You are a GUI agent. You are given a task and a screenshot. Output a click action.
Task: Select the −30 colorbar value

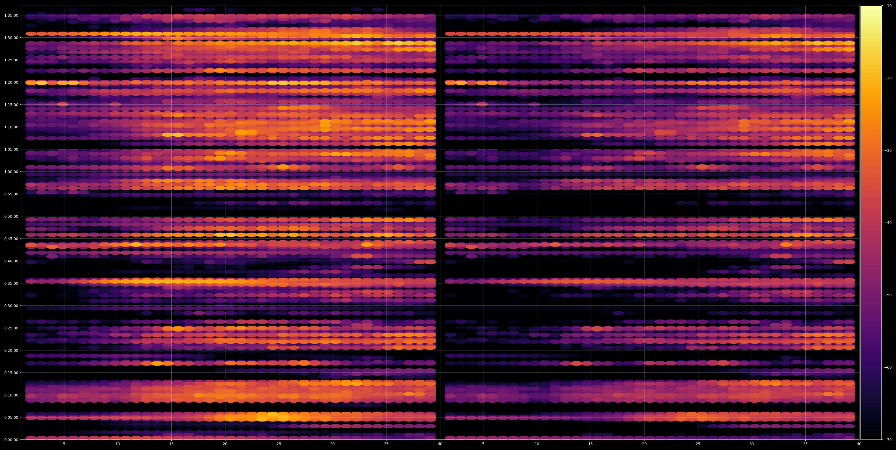click(888, 150)
